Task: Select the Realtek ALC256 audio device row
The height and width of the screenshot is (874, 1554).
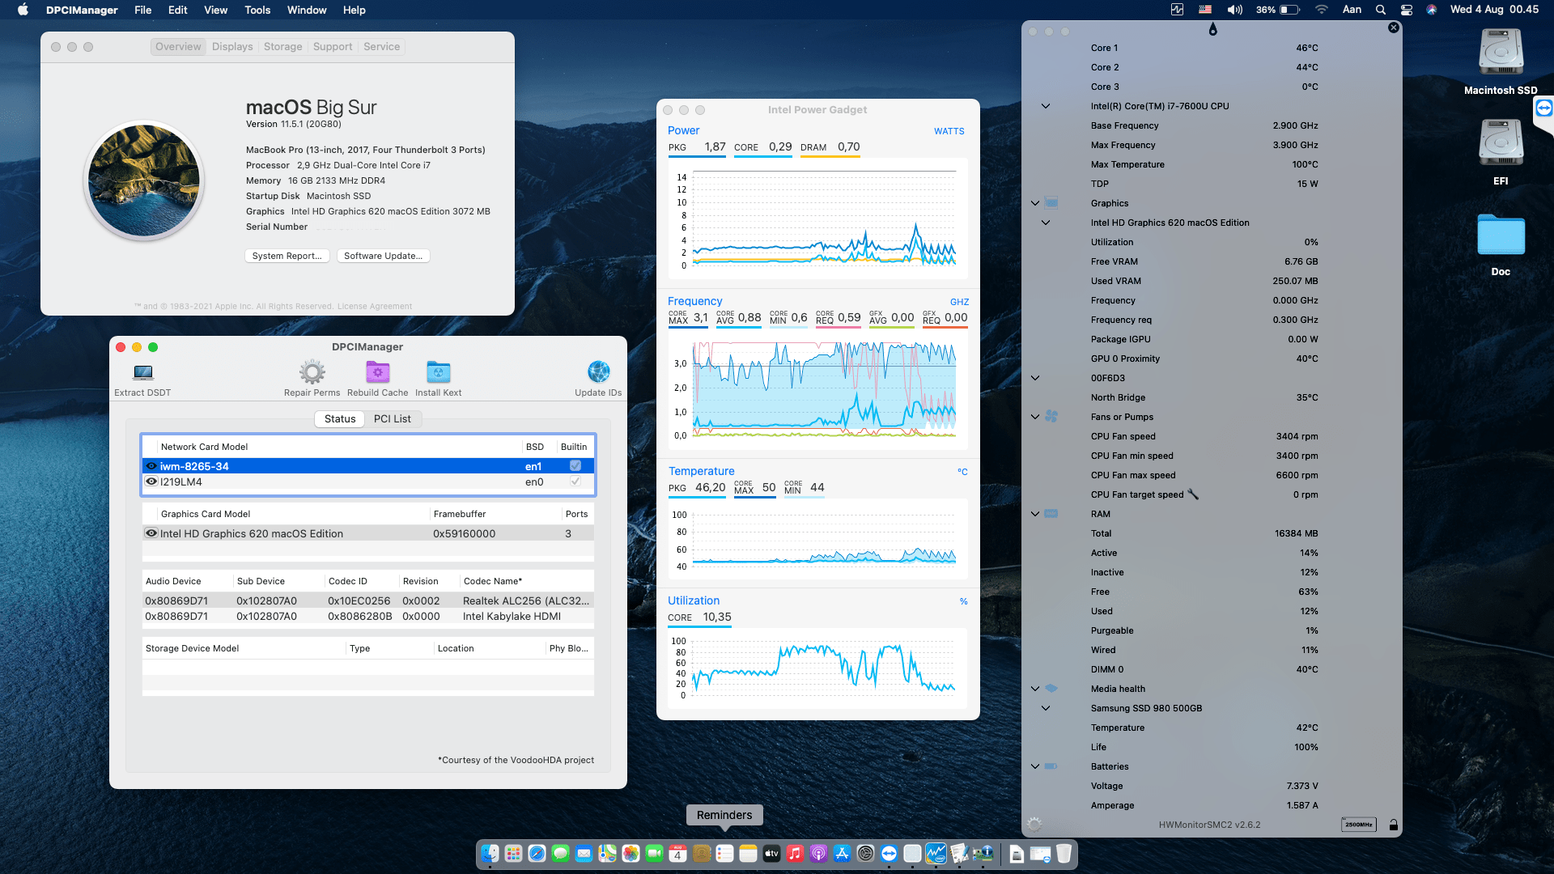Action: pos(368,600)
